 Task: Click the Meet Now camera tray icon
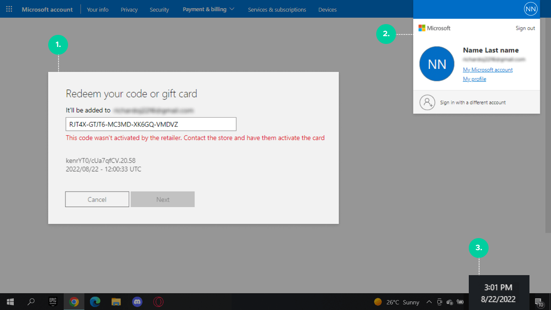(440, 302)
